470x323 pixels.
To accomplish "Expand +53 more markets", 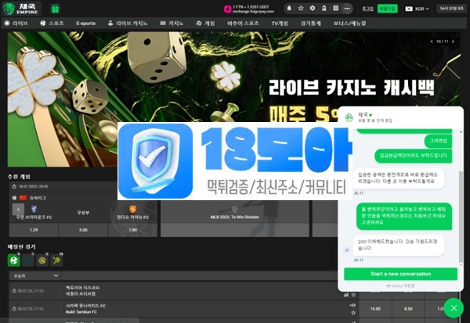I will [x=352, y=305].
